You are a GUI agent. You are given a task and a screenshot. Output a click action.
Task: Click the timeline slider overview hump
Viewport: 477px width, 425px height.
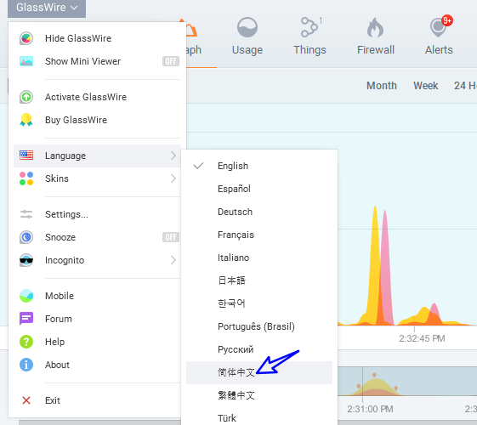click(377, 387)
